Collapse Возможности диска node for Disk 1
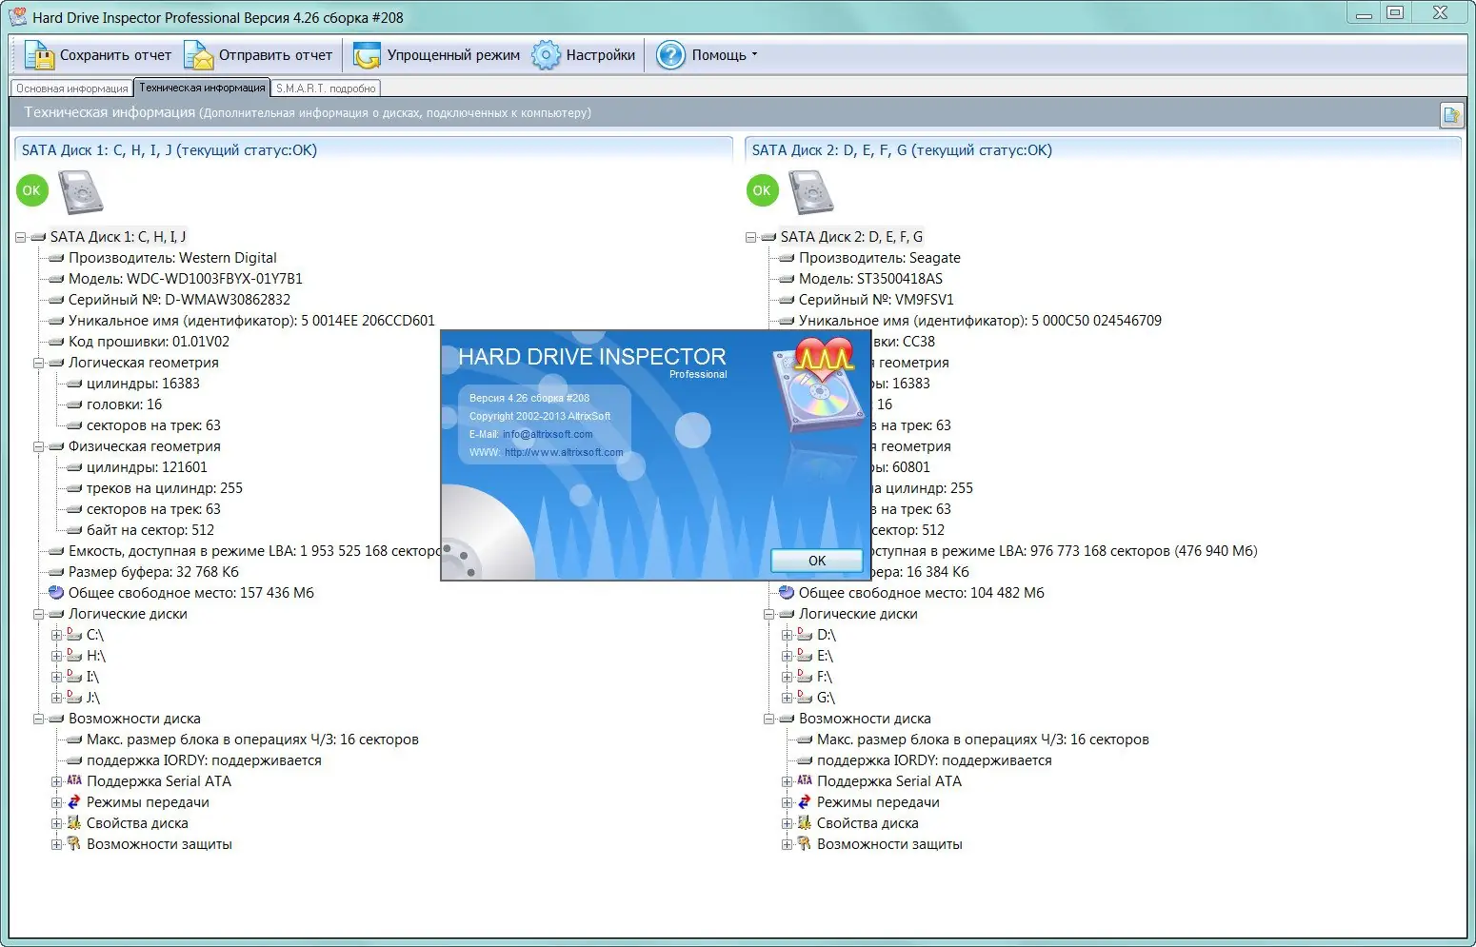 (x=39, y=719)
